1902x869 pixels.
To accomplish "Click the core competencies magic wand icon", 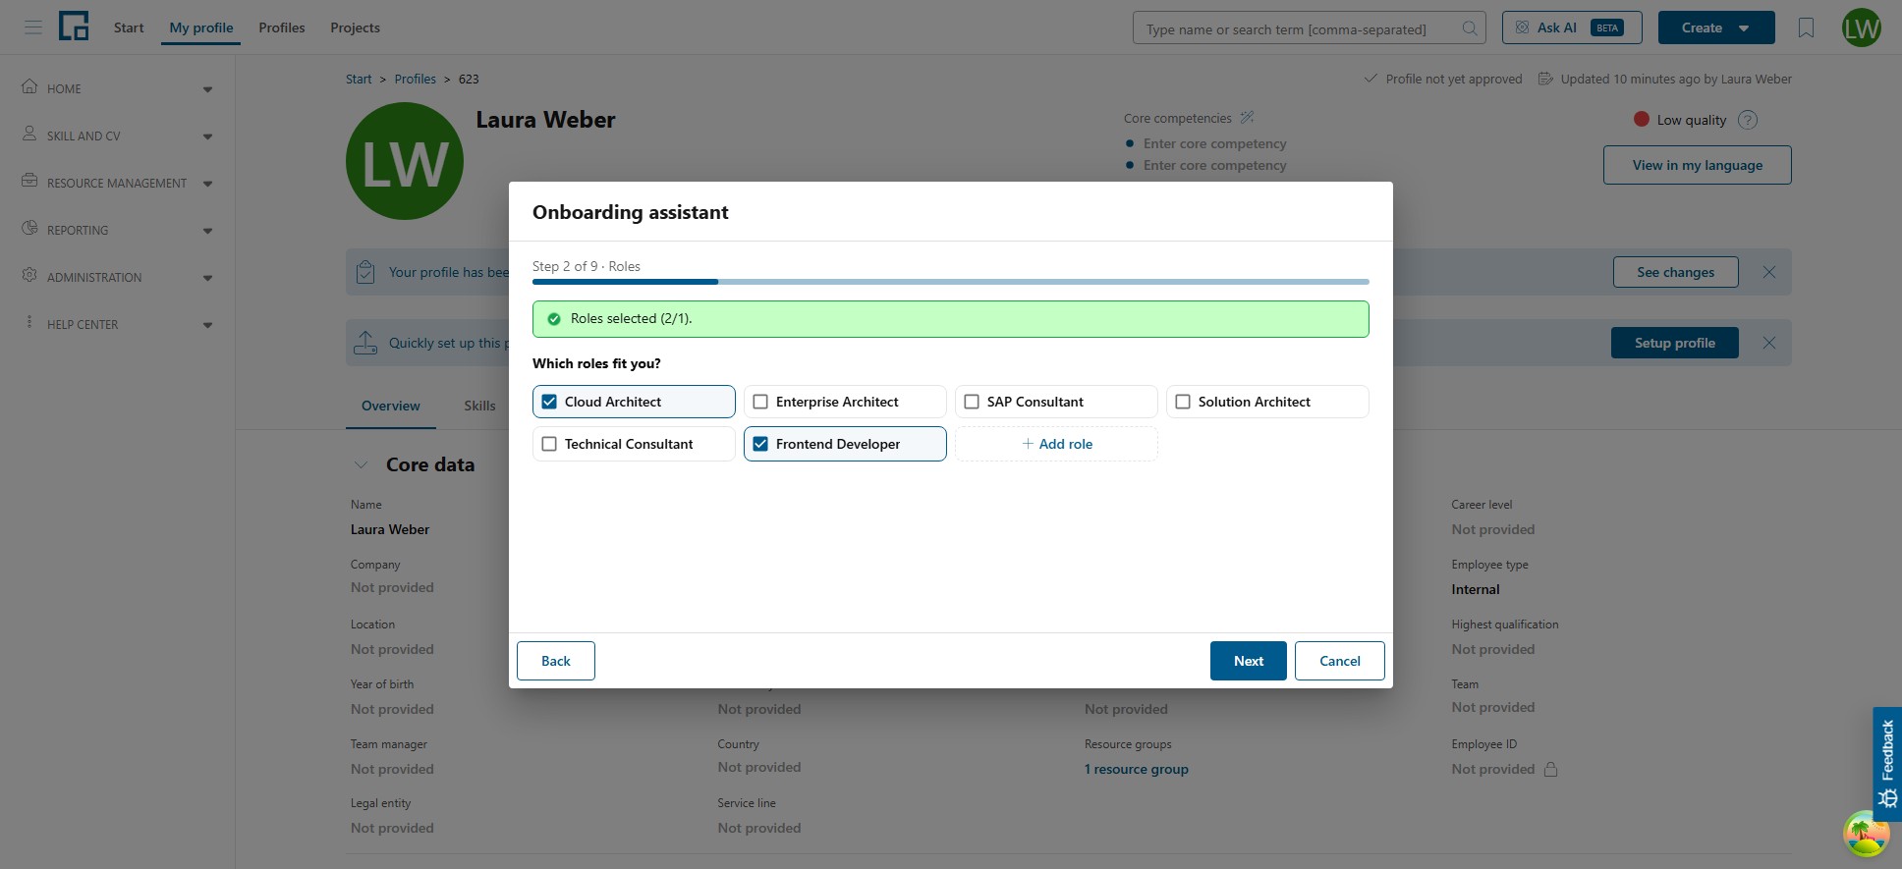I will coord(1247,118).
